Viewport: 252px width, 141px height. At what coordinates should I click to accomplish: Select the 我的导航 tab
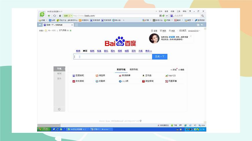[121, 69]
